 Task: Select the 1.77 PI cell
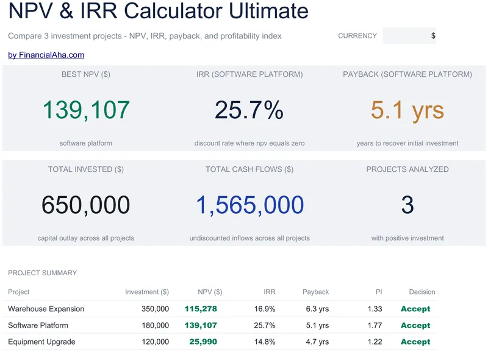(x=375, y=325)
